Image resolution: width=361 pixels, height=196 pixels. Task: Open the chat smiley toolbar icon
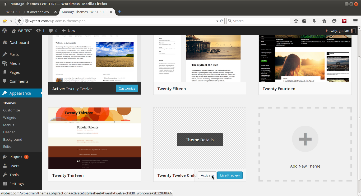point(334,21)
